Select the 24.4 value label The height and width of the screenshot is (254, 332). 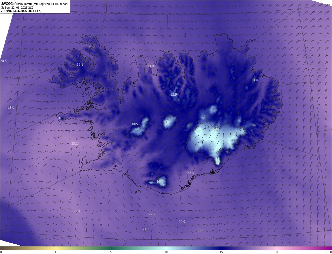click(77, 211)
